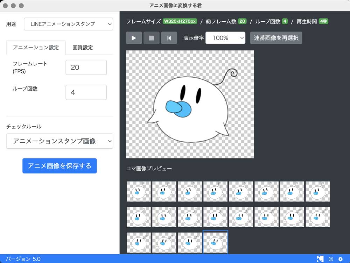This screenshot has width=350, height=263.
Task: Jump to the first frame with rewind icon
Action: [x=169, y=38]
